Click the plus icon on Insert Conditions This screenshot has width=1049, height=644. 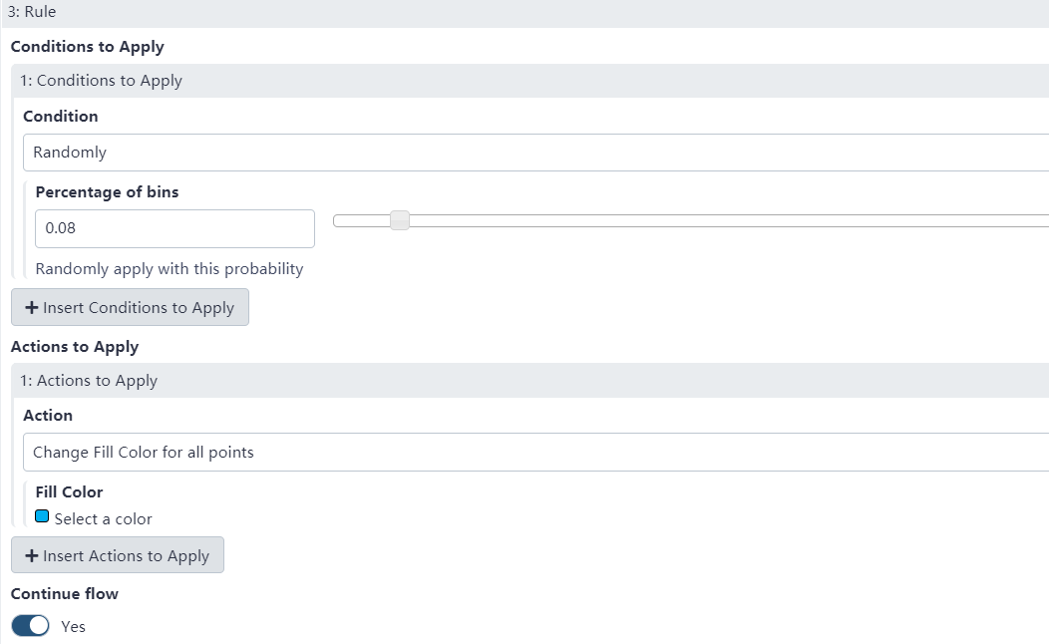(x=32, y=308)
